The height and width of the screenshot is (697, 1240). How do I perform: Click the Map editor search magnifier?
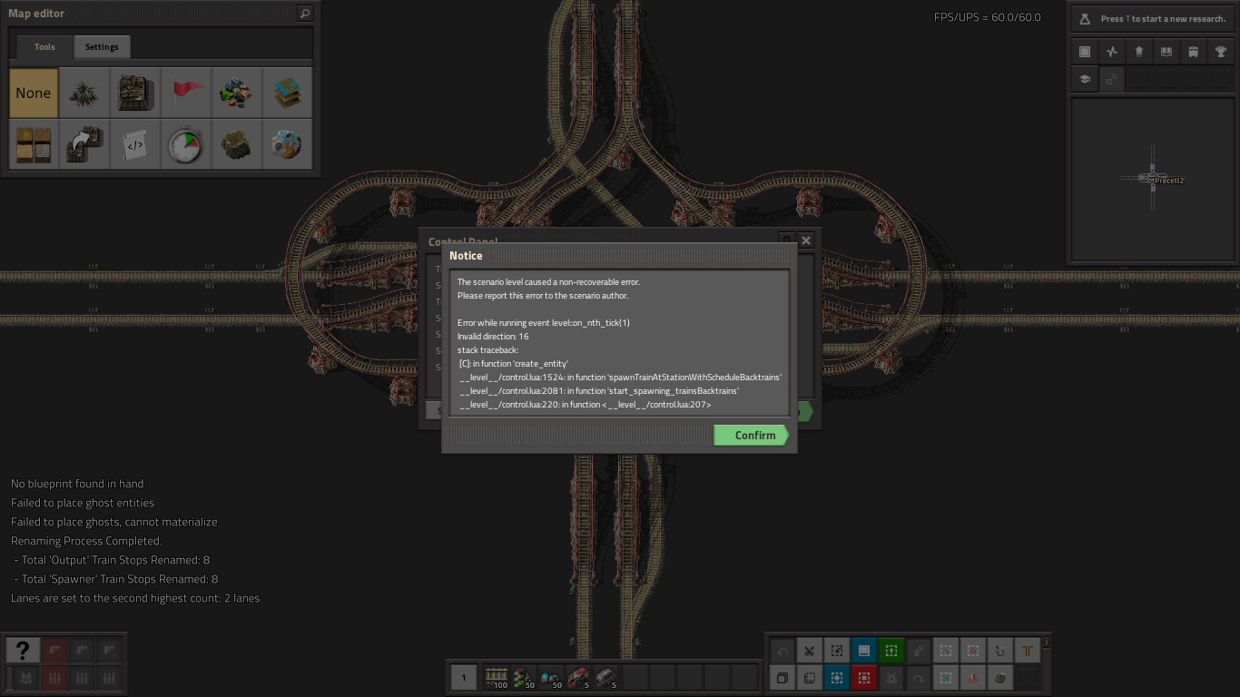click(x=305, y=14)
